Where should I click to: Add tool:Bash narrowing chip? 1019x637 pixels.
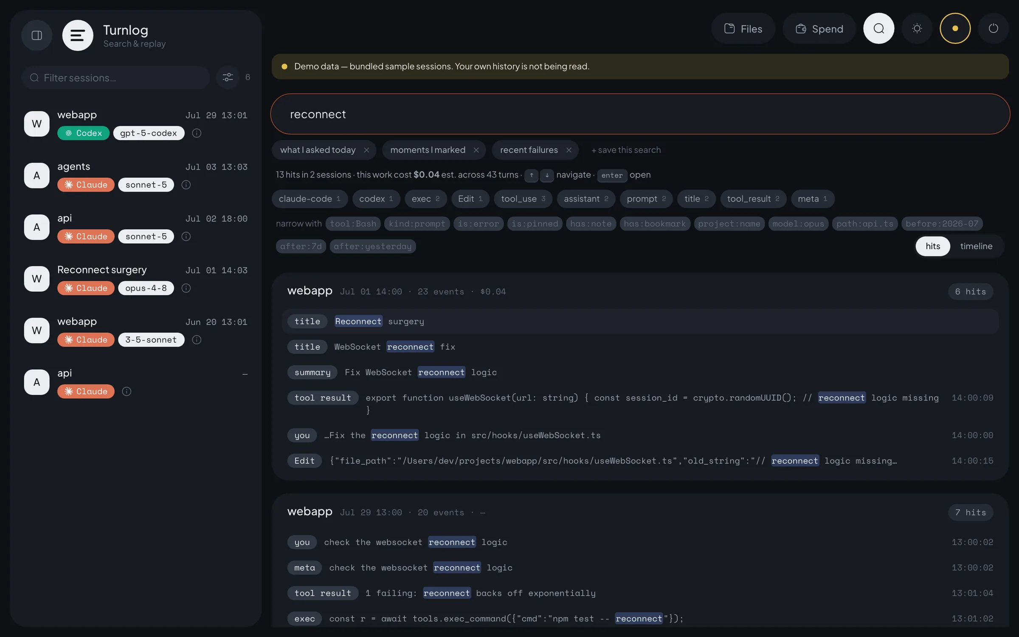pyautogui.click(x=353, y=224)
